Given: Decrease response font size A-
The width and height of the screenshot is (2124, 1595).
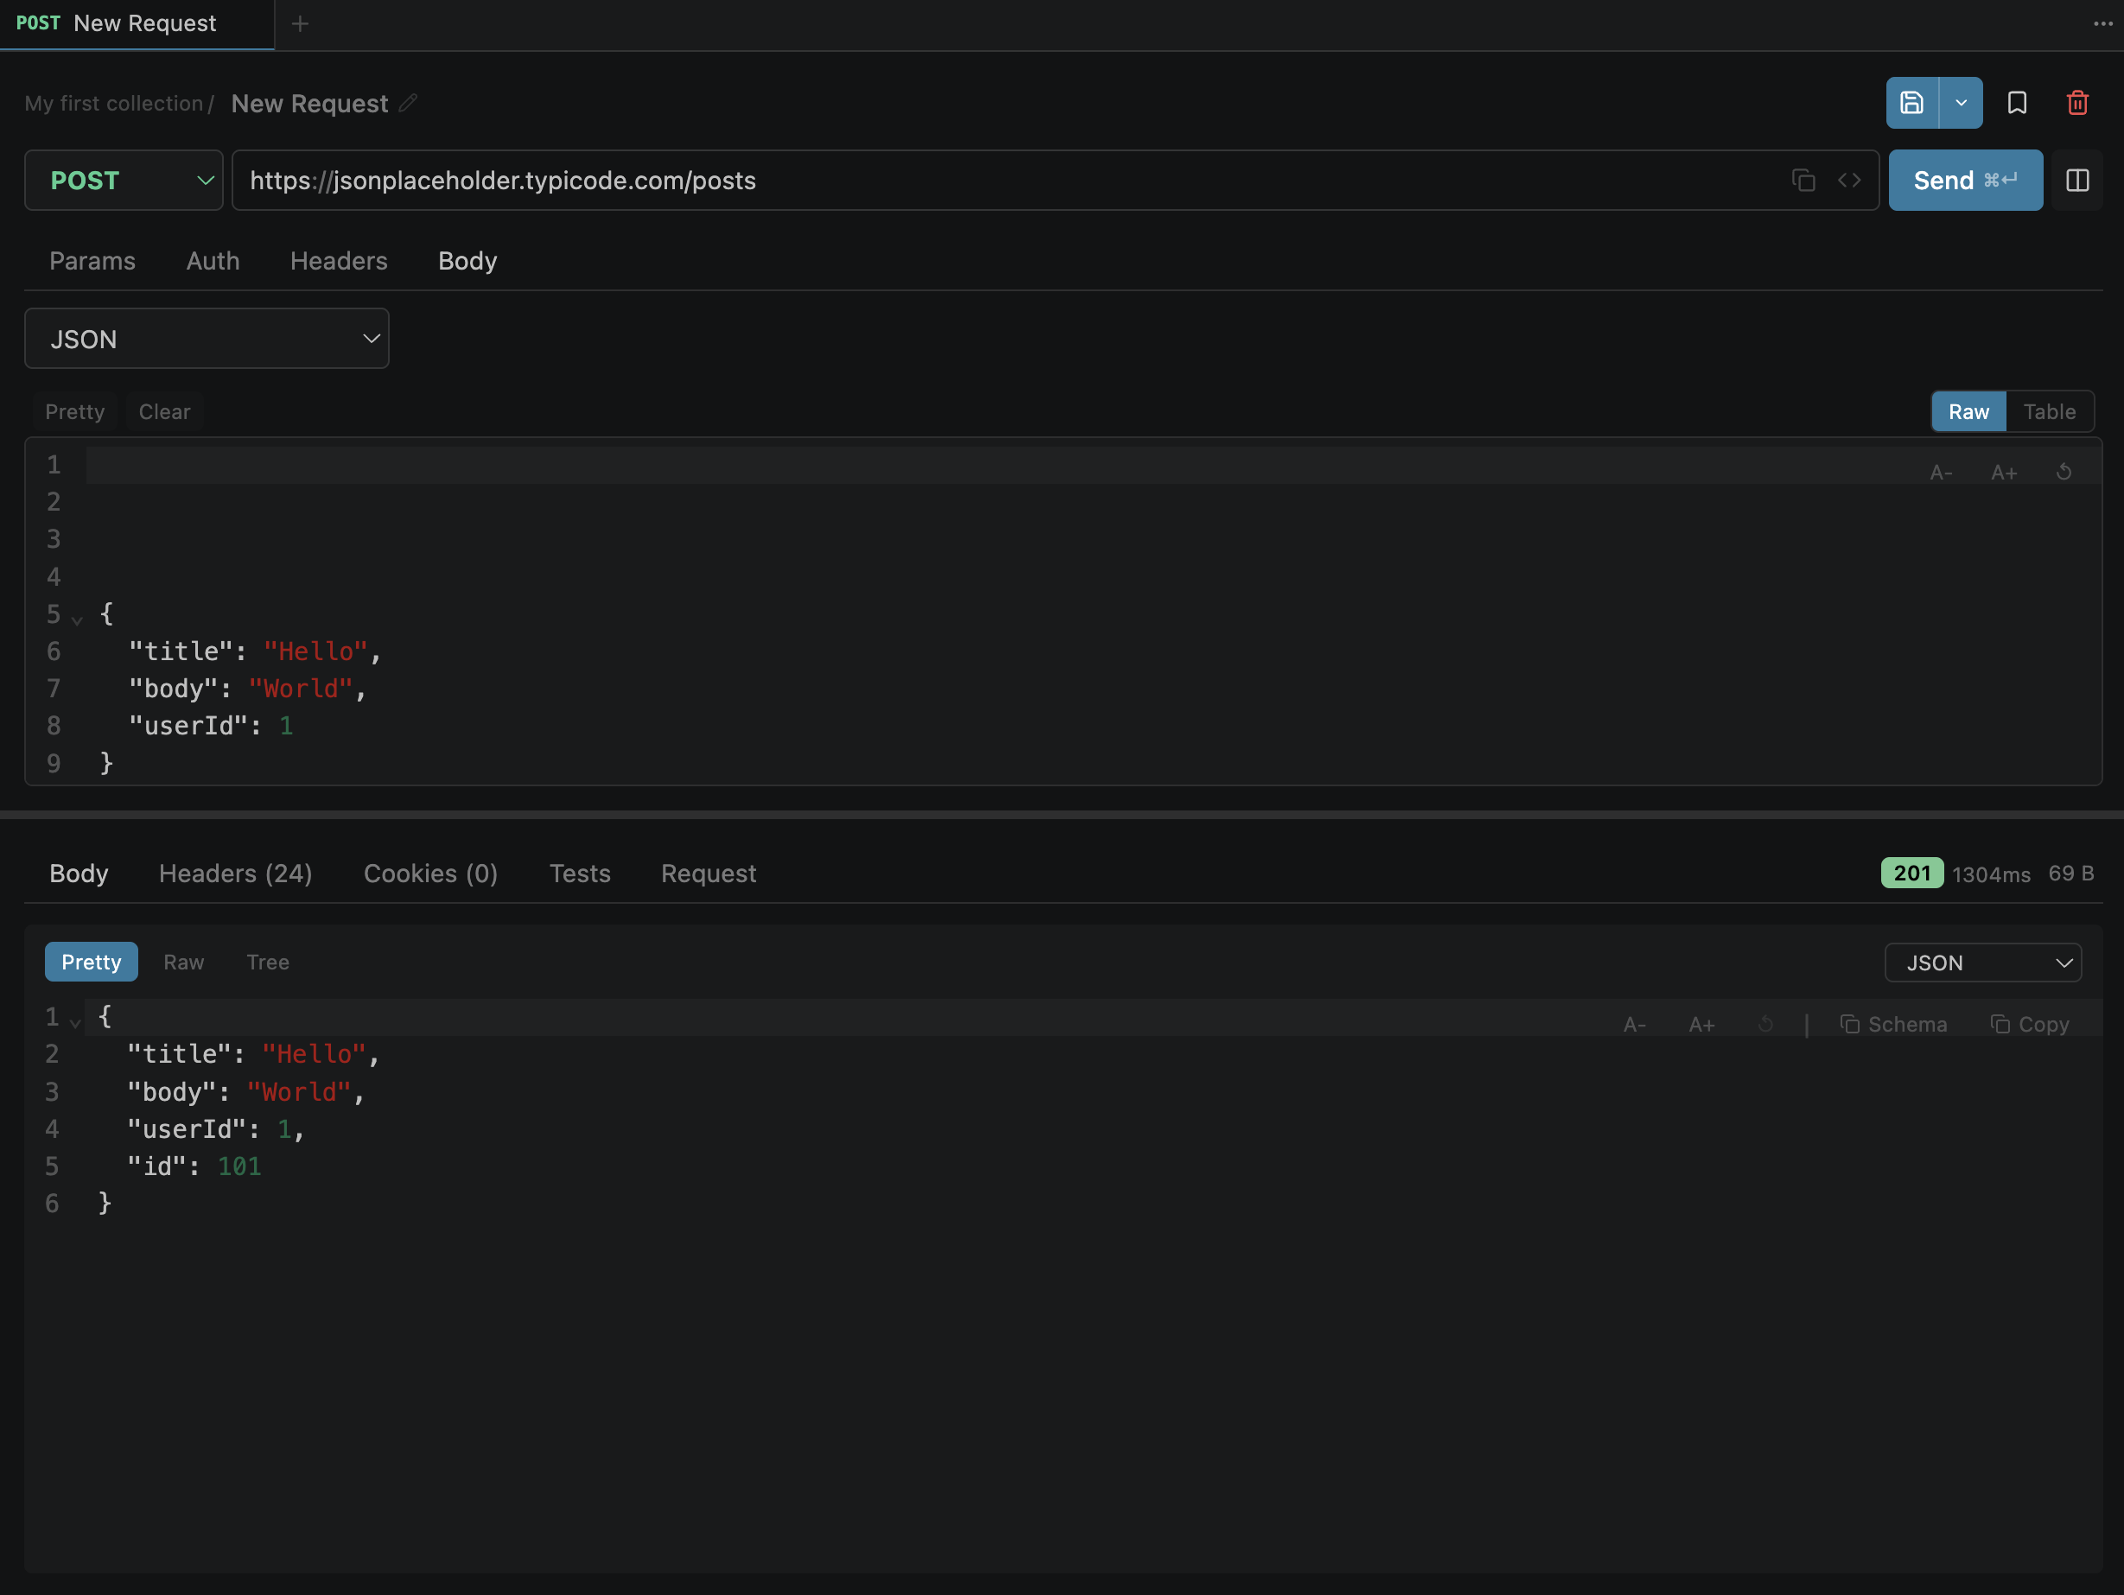Looking at the screenshot, I should click(x=1634, y=1025).
